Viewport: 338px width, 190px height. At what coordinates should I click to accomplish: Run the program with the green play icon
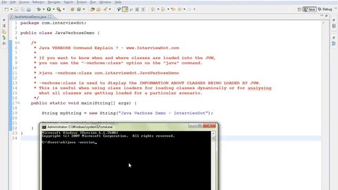tap(49, 9)
